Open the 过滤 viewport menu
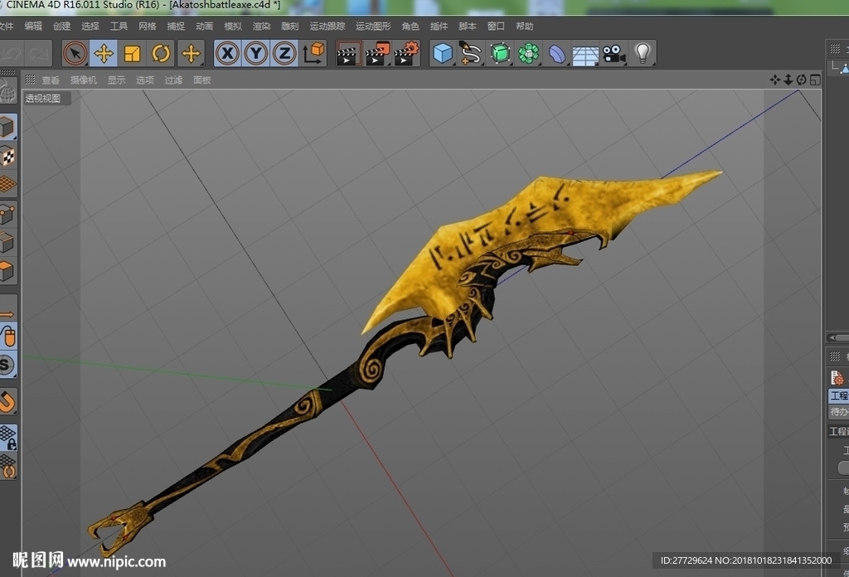Screen dimensions: 849x577 pos(173,80)
